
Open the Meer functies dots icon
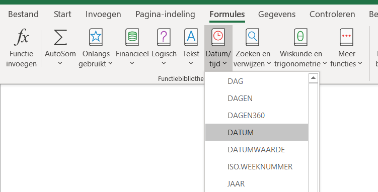346,37
